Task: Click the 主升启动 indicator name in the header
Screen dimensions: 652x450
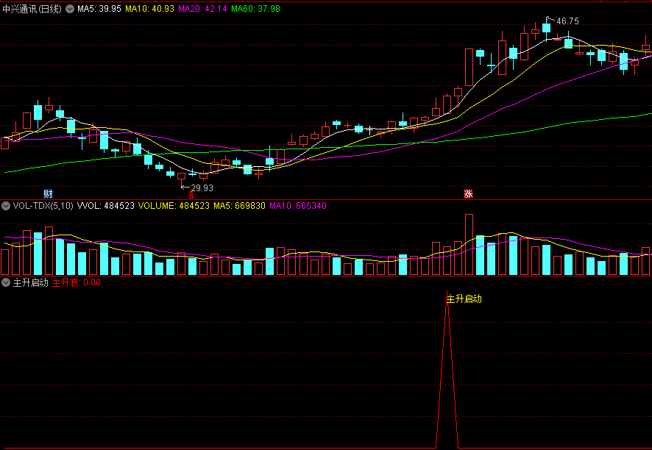Action: click(x=31, y=282)
